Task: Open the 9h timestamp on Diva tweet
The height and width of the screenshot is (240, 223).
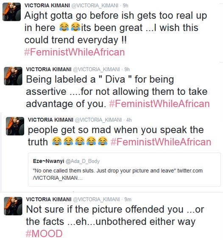Action: click(x=127, y=70)
